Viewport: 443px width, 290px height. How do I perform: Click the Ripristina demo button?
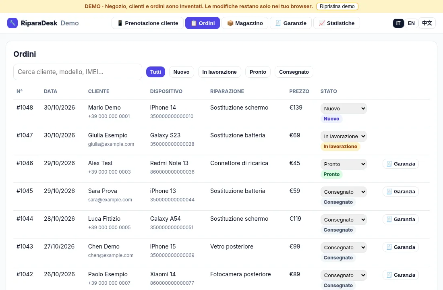pyautogui.click(x=337, y=6)
